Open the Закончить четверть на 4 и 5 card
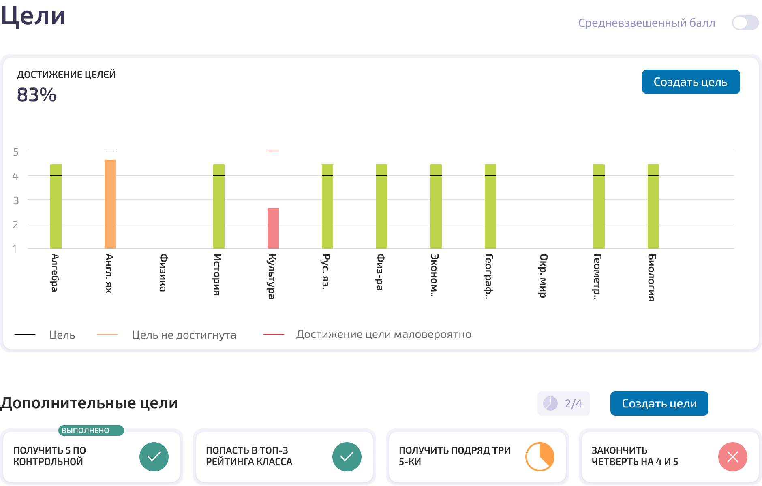The image size is (762, 486). 670,457
